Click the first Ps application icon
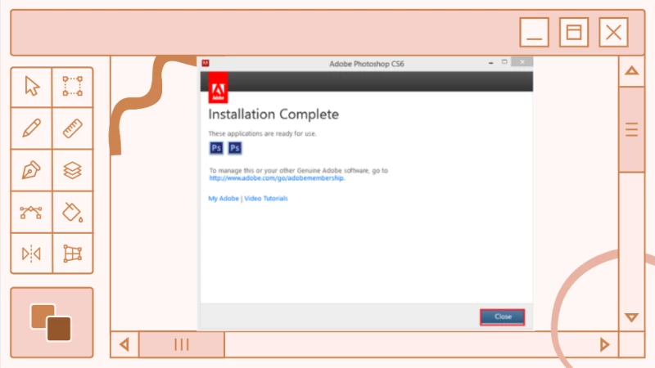This screenshot has width=655, height=368. coord(216,148)
